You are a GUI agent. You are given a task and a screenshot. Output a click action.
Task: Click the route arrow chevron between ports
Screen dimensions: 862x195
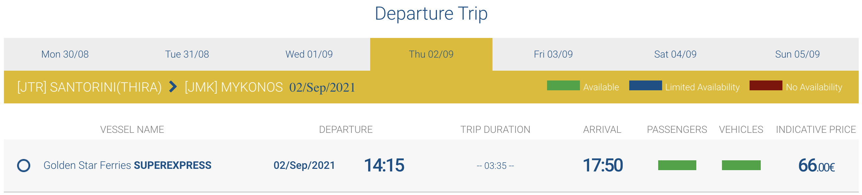pos(173,87)
